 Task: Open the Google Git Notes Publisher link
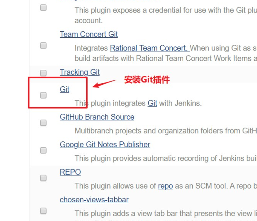(x=105, y=144)
